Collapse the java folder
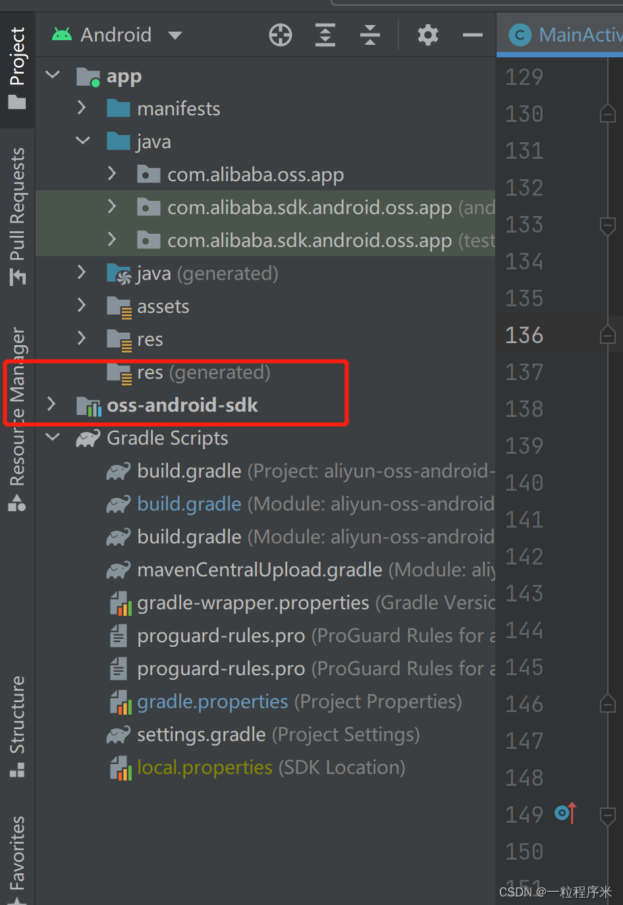Screen dimensions: 623x905 (x=83, y=140)
